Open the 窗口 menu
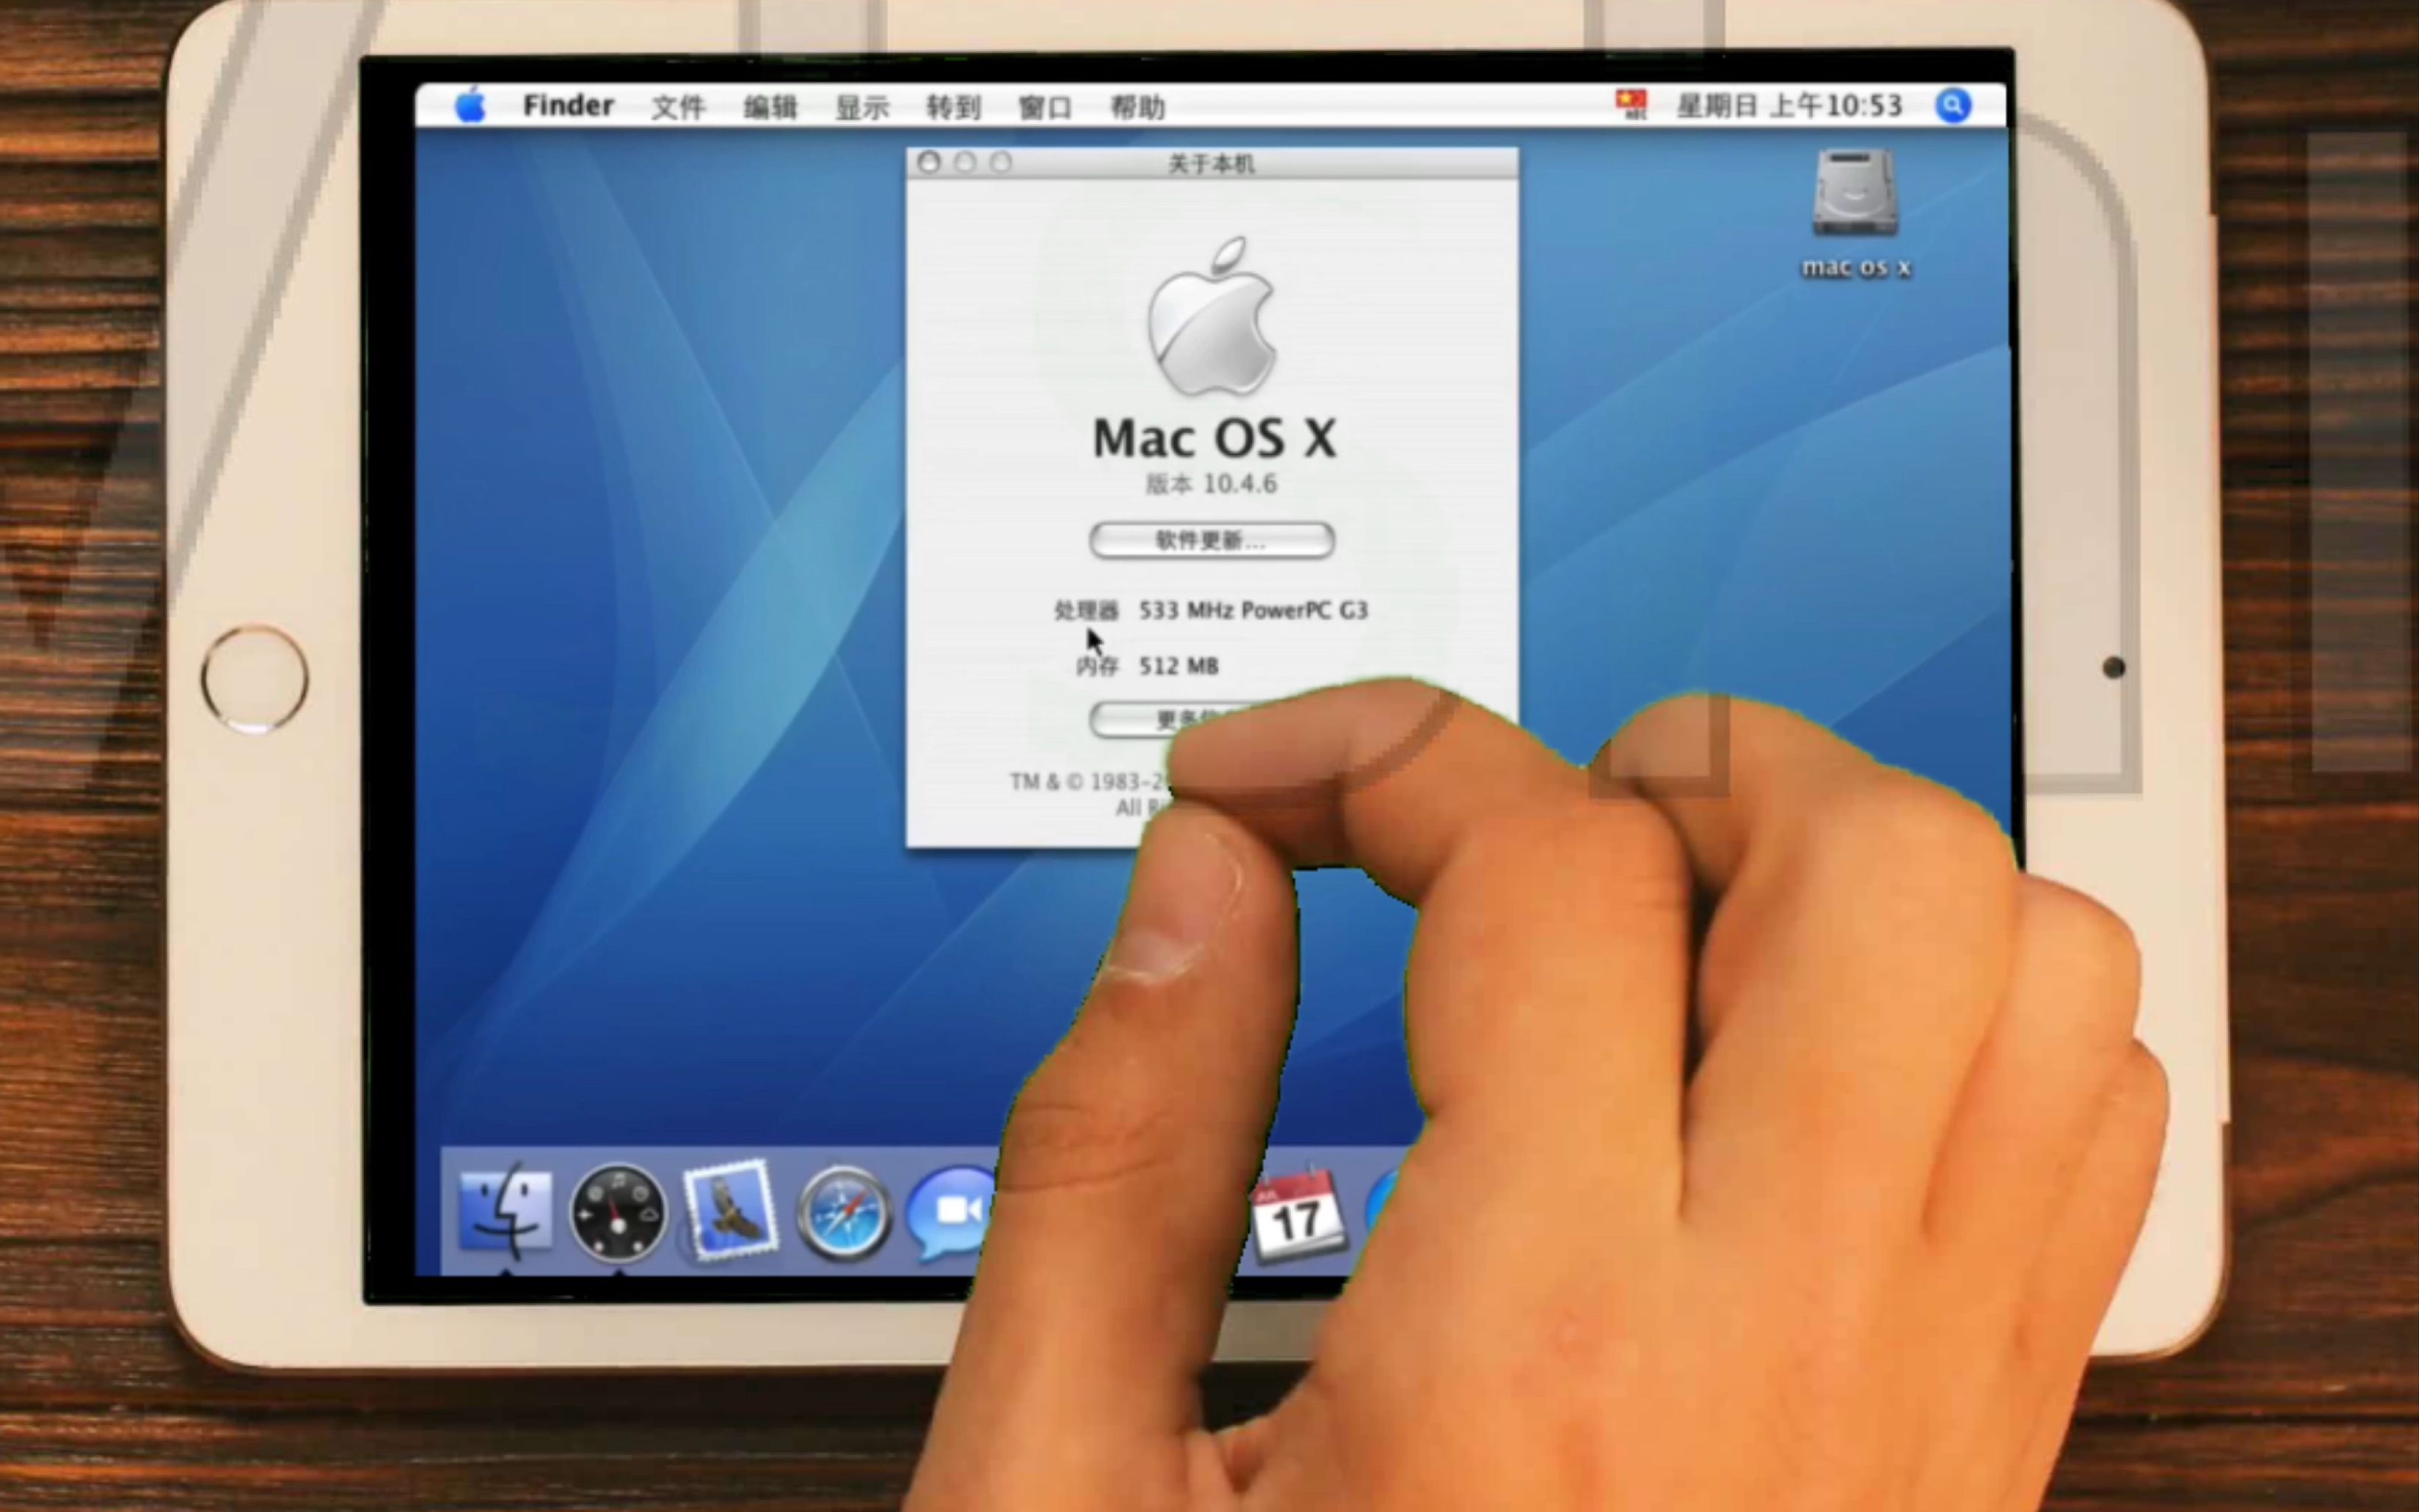Screen dimensions: 2419x1512 [1045, 107]
